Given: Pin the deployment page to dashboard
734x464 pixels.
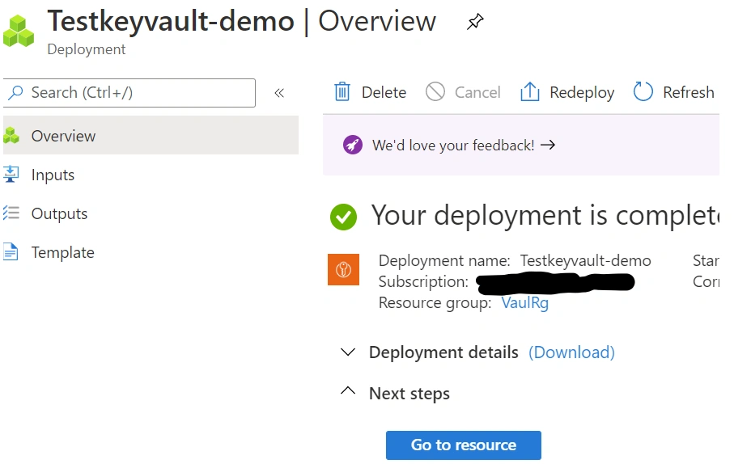Looking at the screenshot, I should point(475,22).
